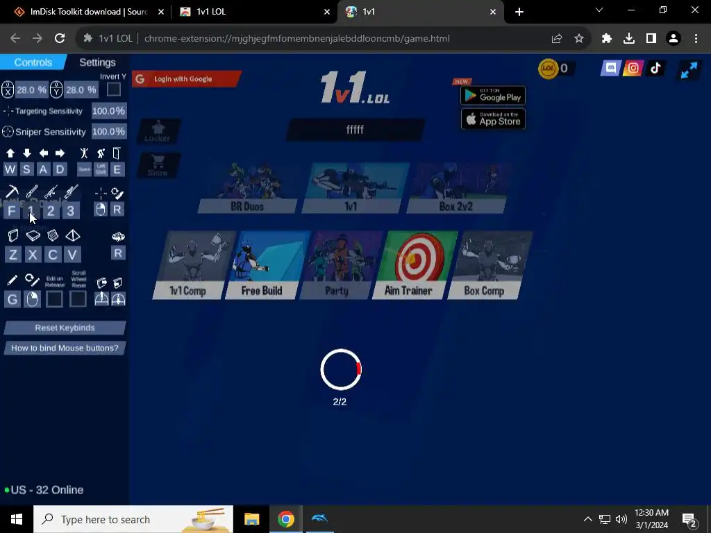Image resolution: width=711 pixels, height=533 pixels.
Task: Switch to the 1v1 LOL browser tab
Action: click(254, 12)
